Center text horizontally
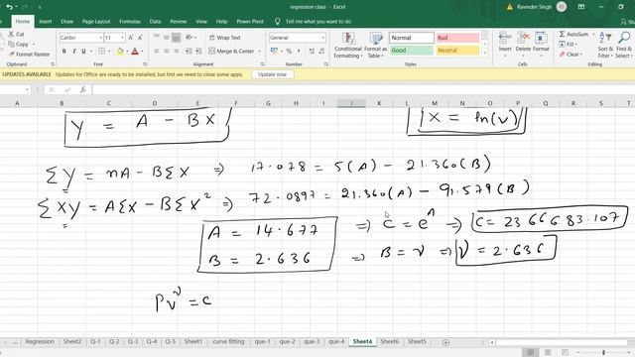Image resolution: width=635 pixels, height=357 pixels. click(166, 51)
